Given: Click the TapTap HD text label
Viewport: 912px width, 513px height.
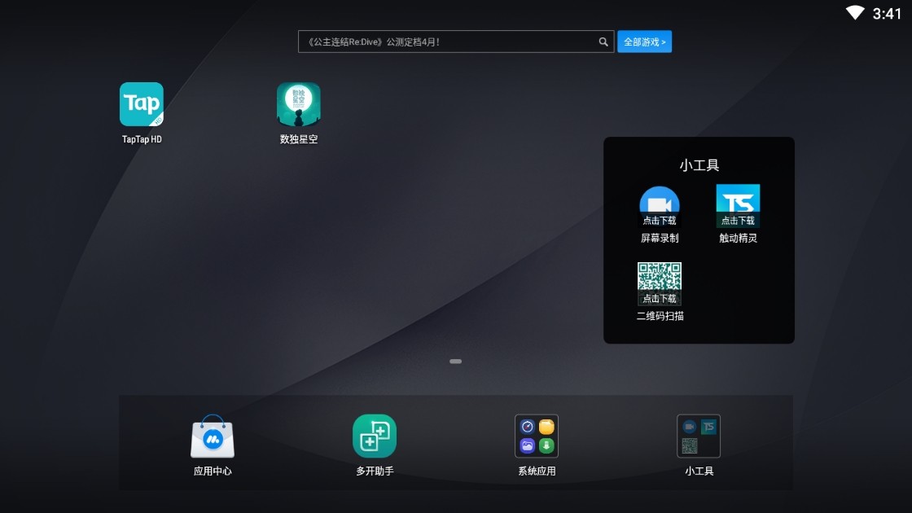Looking at the screenshot, I should [x=142, y=139].
